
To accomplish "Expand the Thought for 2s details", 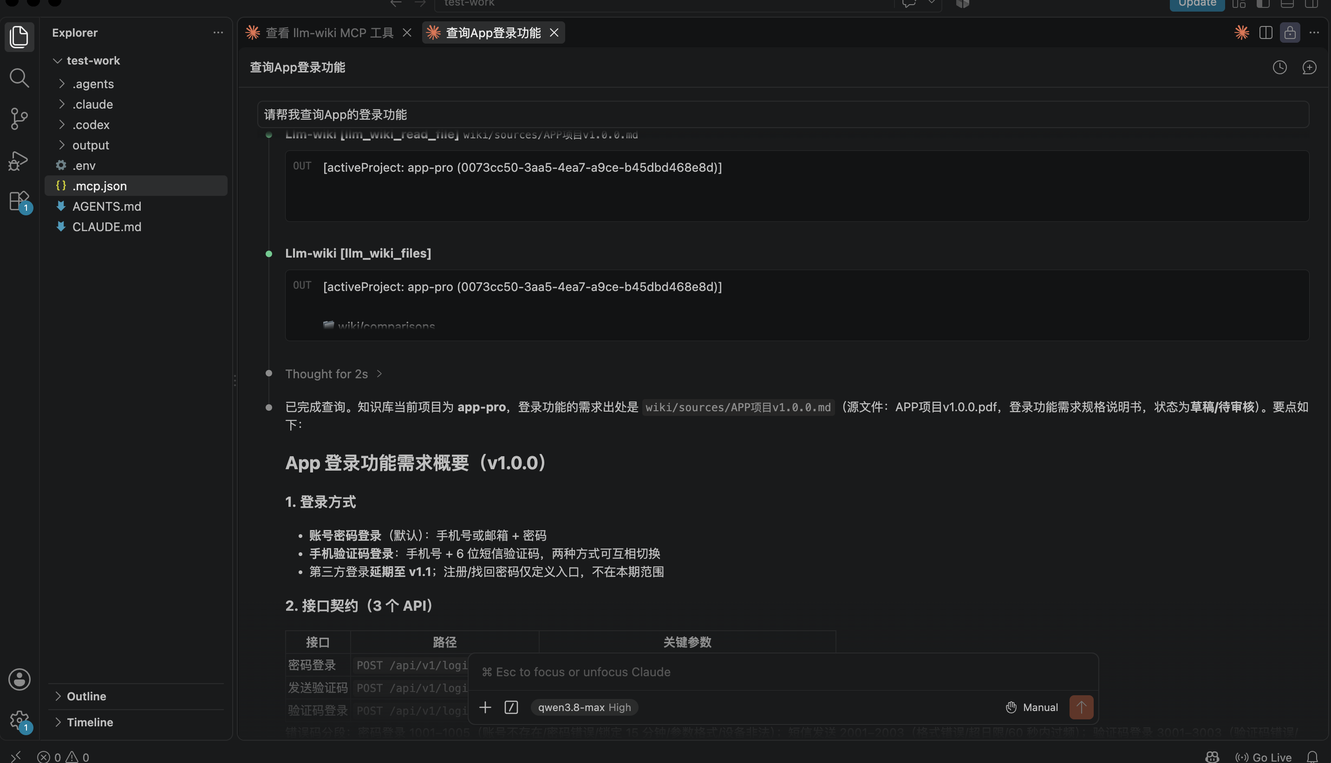I will pyautogui.click(x=333, y=374).
